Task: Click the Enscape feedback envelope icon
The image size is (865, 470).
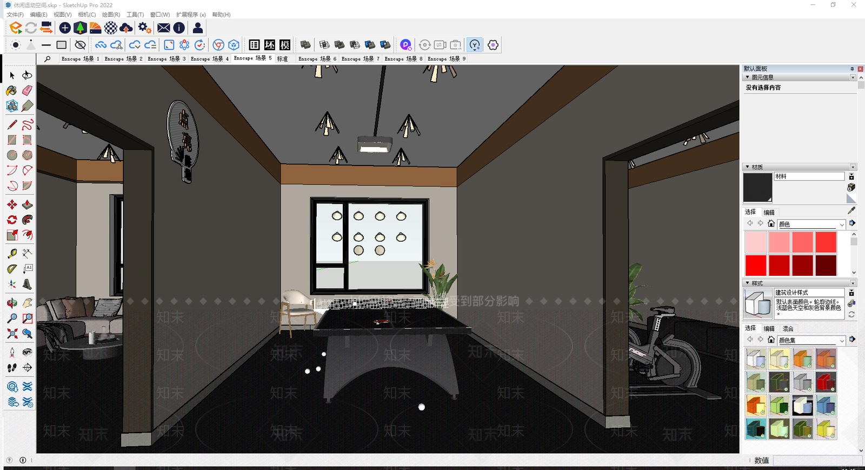Action: pos(163,28)
